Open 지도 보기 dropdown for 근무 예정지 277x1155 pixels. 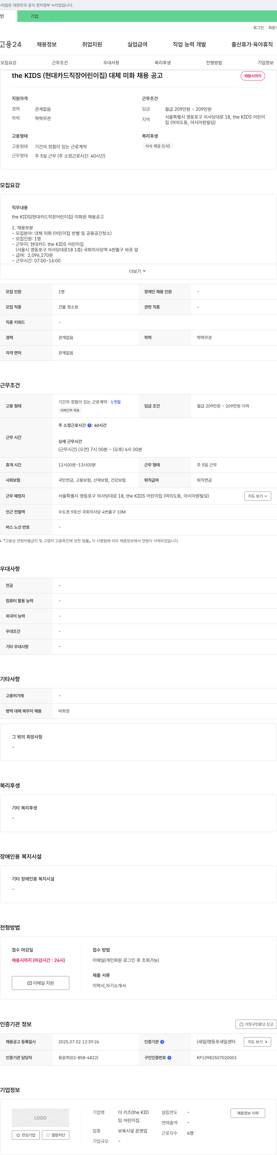pos(258,496)
